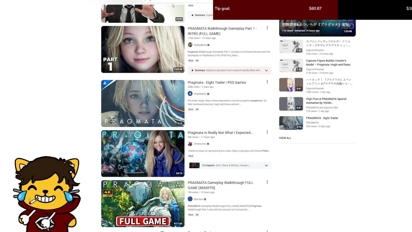Image resolution: width=412 pixels, height=232 pixels.
Task: Open theRadBrad channel link
Action: (200, 45)
